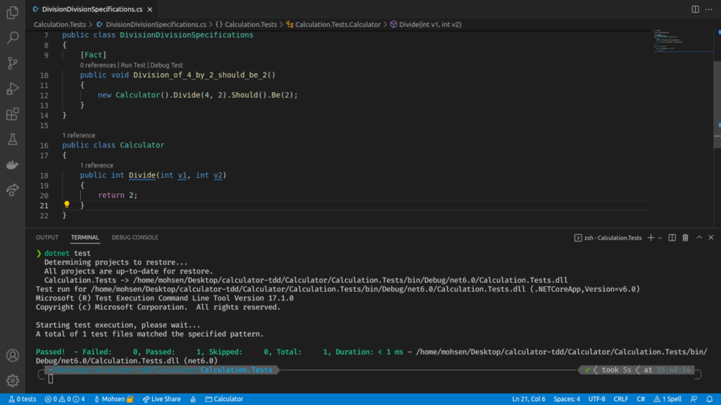Image resolution: width=721 pixels, height=405 pixels.
Task: Open the Manage settings gear
Action: click(x=11, y=382)
